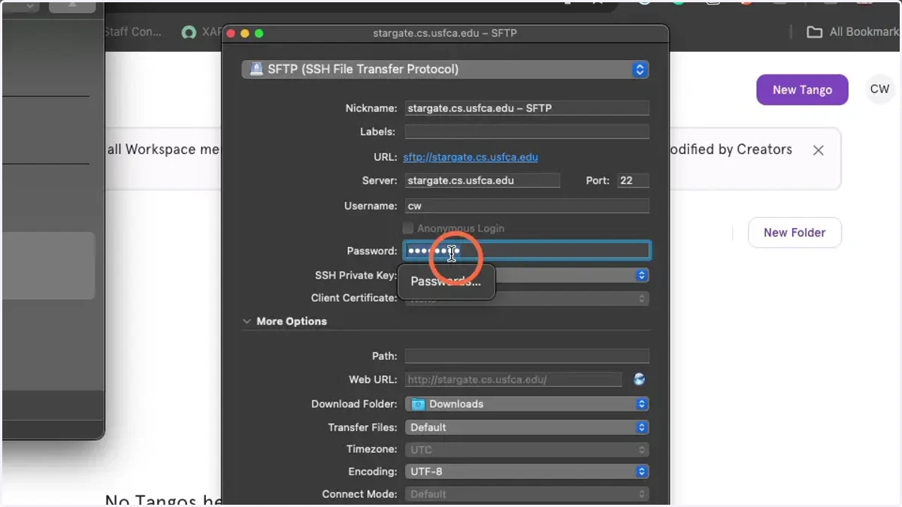Open the Encoding UTF-8 dropdown
The image size is (902, 507).
[x=527, y=472]
